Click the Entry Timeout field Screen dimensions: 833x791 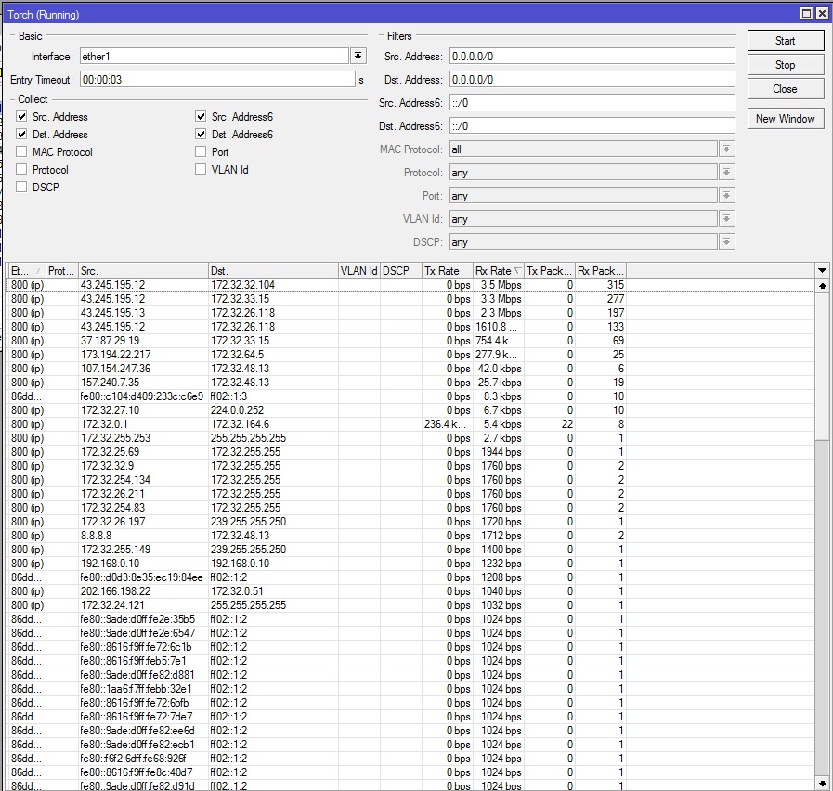(x=216, y=80)
